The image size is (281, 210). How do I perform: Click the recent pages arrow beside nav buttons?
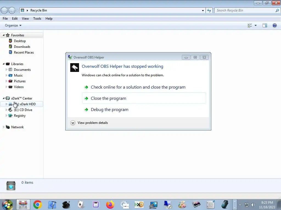17,10
